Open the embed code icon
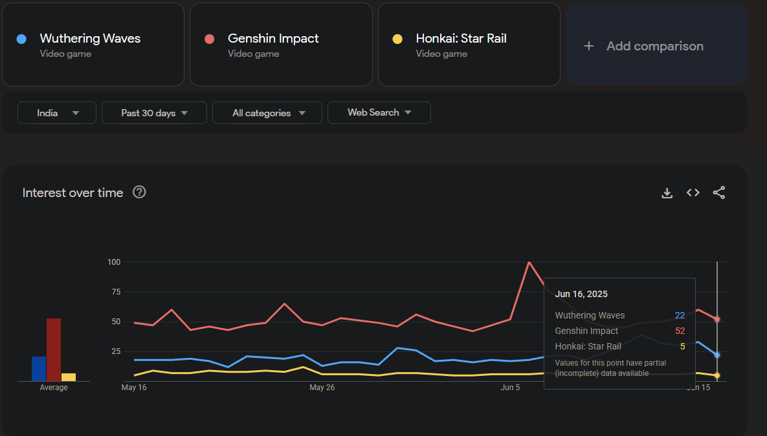 (693, 192)
